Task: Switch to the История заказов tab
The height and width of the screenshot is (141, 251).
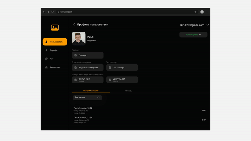Action: coord(91,91)
